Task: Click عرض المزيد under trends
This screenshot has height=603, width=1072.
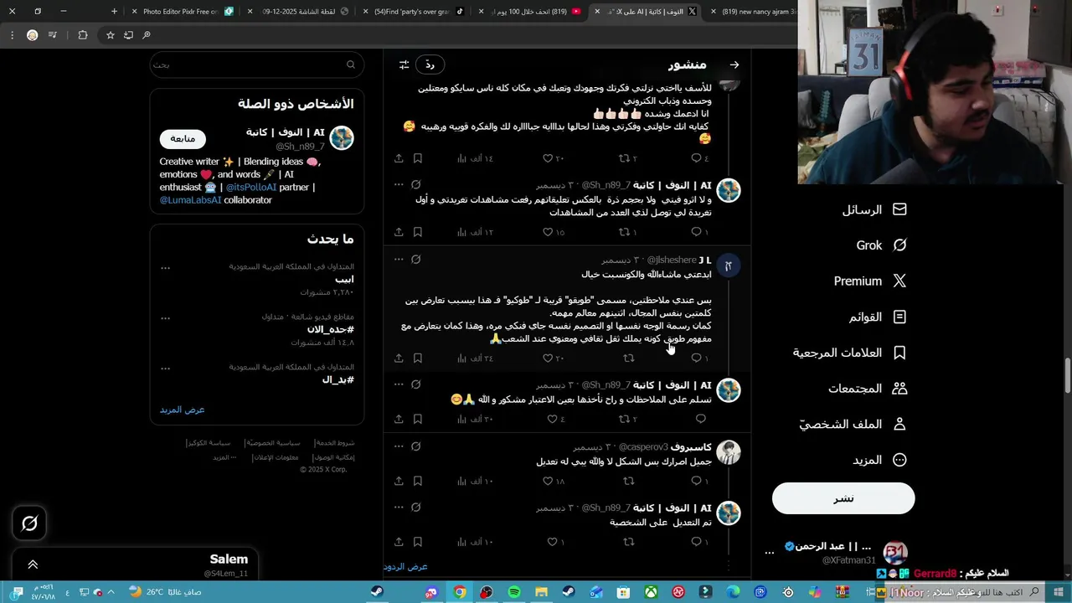Action: point(183,410)
